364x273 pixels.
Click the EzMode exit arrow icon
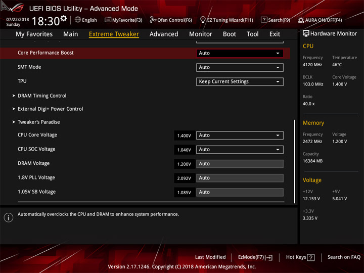pyautogui.click(x=269, y=257)
